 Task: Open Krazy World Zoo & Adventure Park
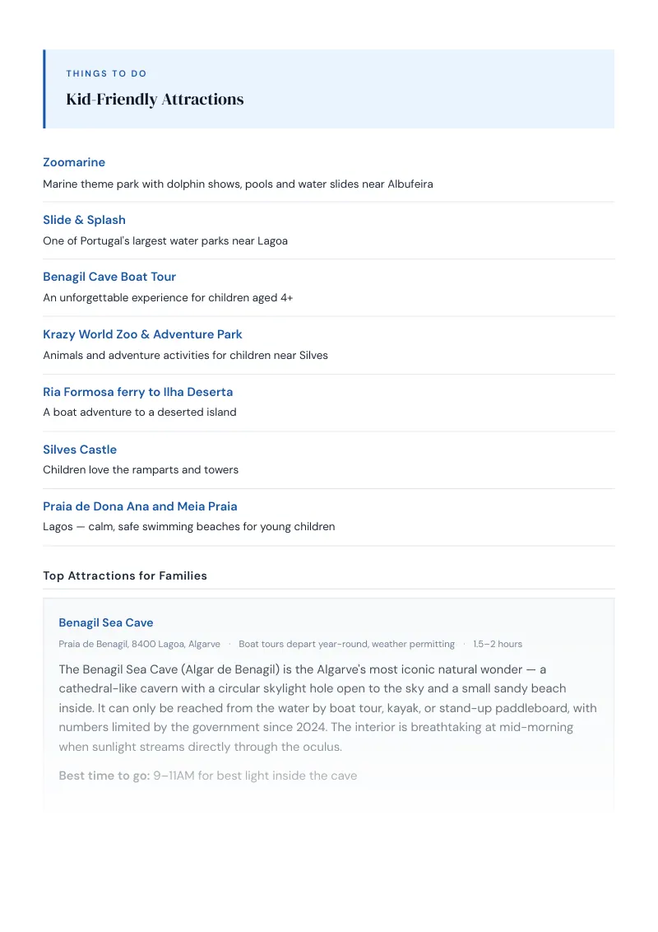click(x=142, y=334)
